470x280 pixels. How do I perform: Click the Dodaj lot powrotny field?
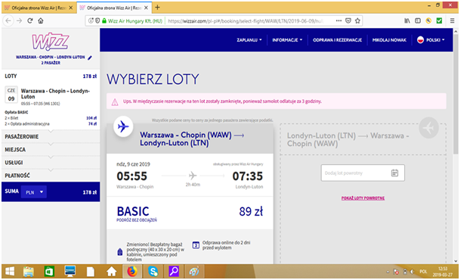(363, 173)
